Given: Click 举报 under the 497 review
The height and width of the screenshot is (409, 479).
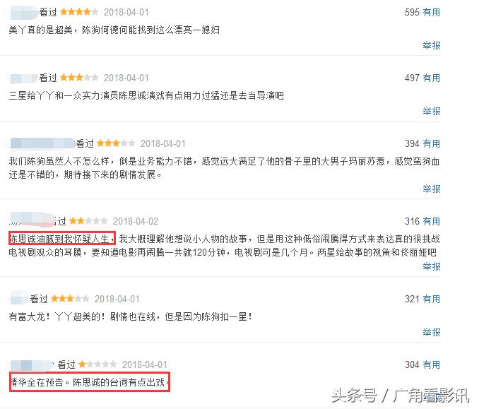Looking at the screenshot, I should coord(432,111).
